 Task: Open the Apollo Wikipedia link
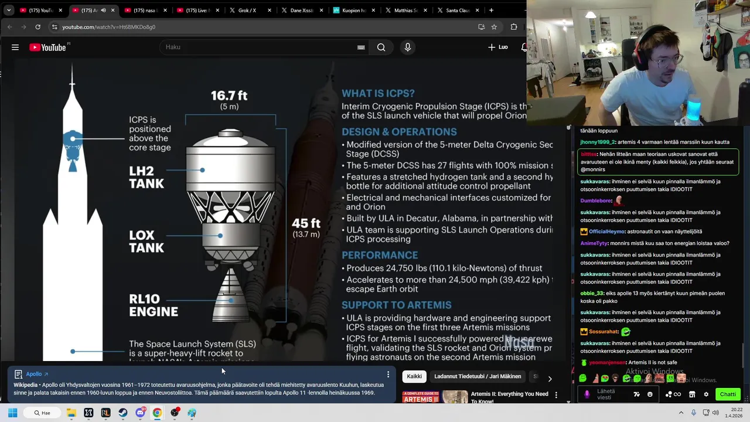(36, 374)
